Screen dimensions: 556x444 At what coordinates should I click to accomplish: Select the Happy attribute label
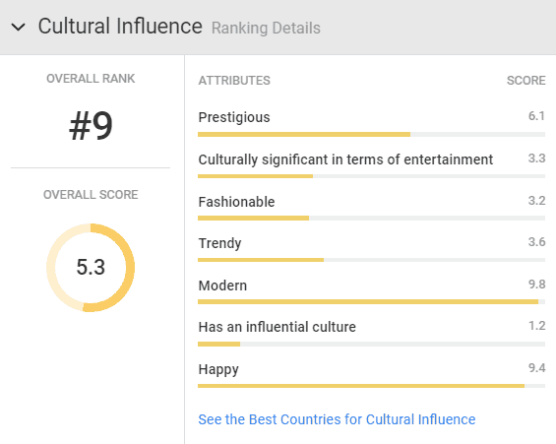(x=218, y=369)
